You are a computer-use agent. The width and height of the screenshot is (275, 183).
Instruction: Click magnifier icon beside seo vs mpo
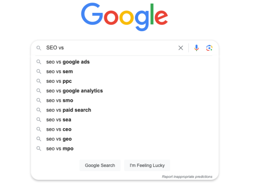click(39, 149)
